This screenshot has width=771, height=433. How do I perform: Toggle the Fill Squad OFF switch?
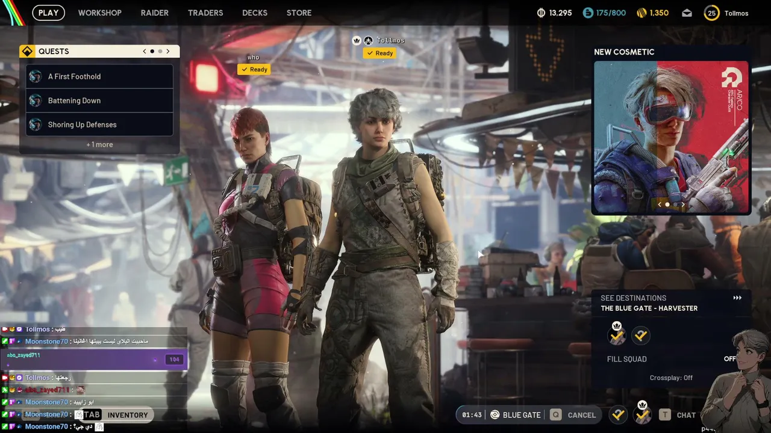click(x=729, y=359)
